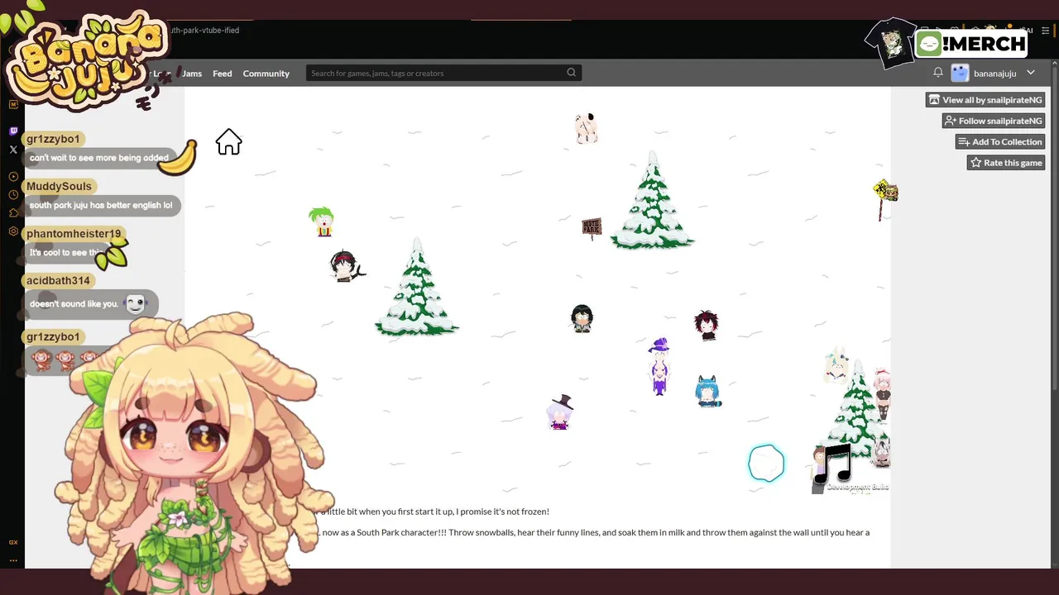
Task: Click the South Park wooden sign
Action: coord(592,228)
